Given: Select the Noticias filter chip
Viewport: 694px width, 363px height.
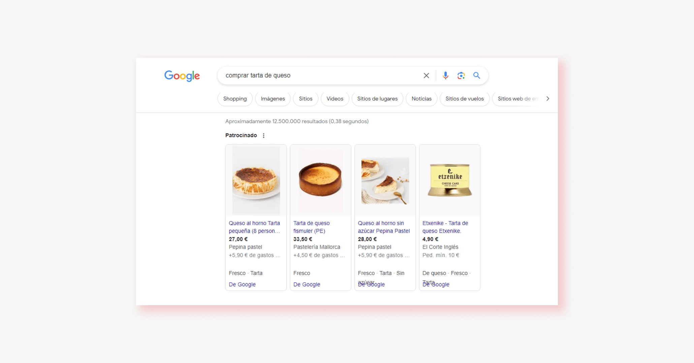Looking at the screenshot, I should pyautogui.click(x=421, y=99).
